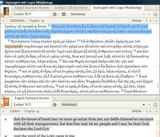This screenshot has width=160, height=137.
Task: Go to next article in ESV panel
Action: coord(150,111)
